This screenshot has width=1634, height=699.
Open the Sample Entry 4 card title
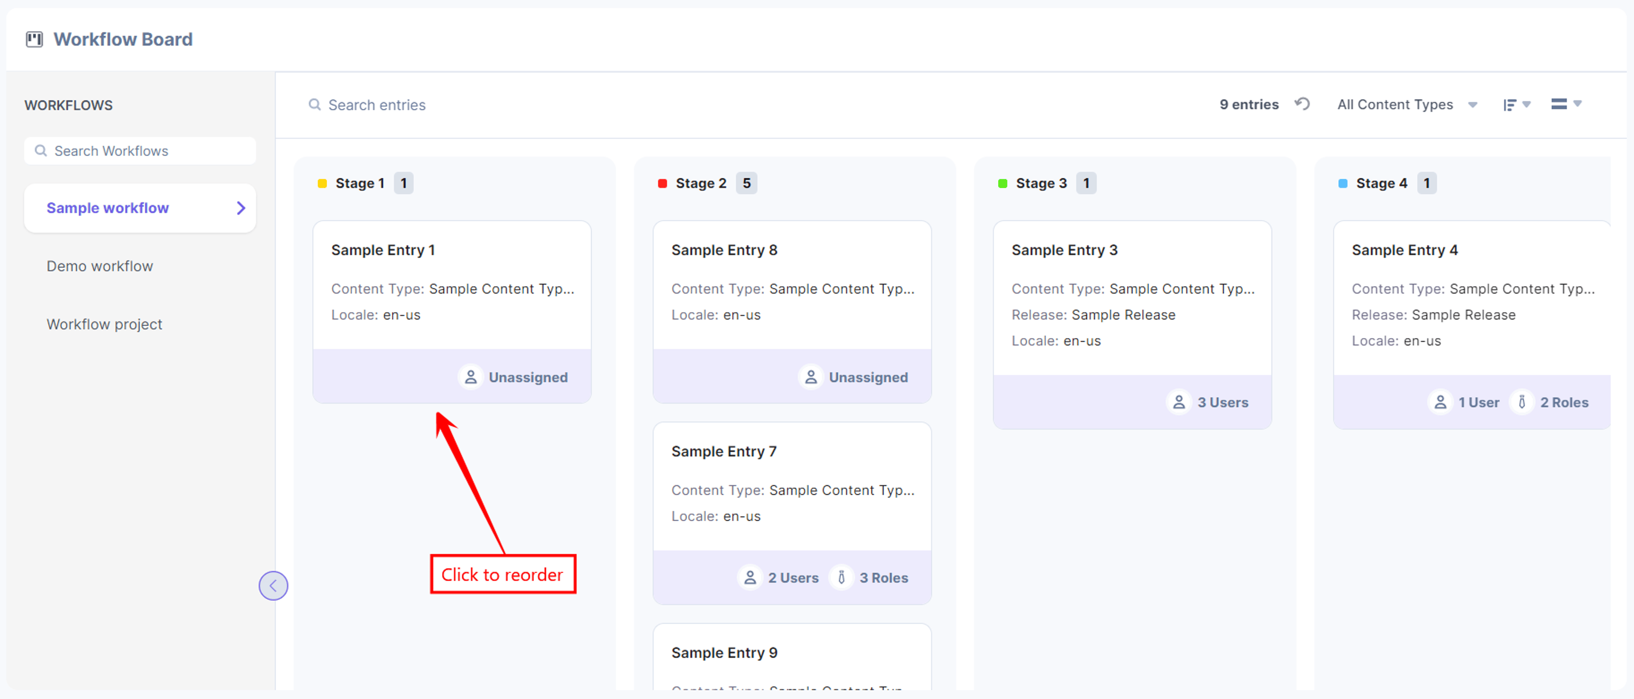(x=1404, y=250)
